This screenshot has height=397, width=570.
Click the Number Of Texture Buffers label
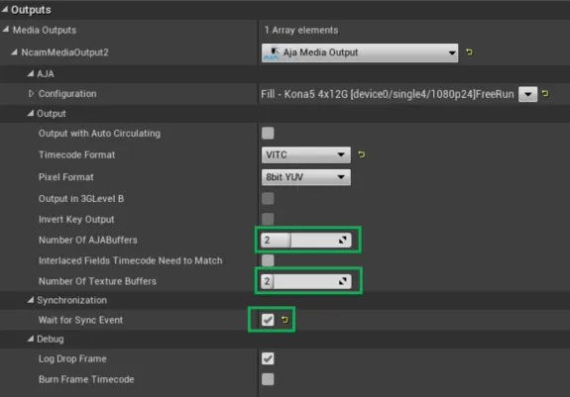pos(97,281)
